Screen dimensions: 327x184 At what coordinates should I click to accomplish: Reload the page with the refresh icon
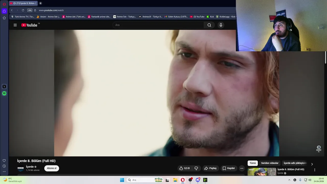coord(23,10)
